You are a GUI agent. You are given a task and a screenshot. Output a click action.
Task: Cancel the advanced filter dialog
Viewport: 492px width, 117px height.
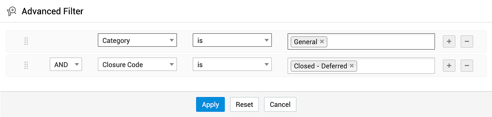(280, 105)
